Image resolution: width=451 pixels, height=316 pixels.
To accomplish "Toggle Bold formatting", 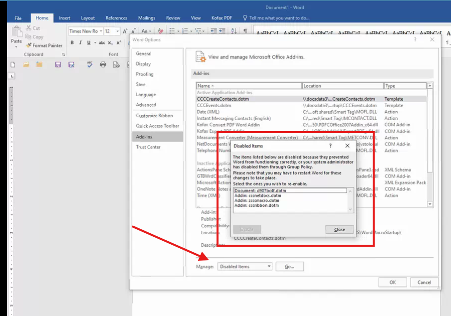I will pos(72,42).
